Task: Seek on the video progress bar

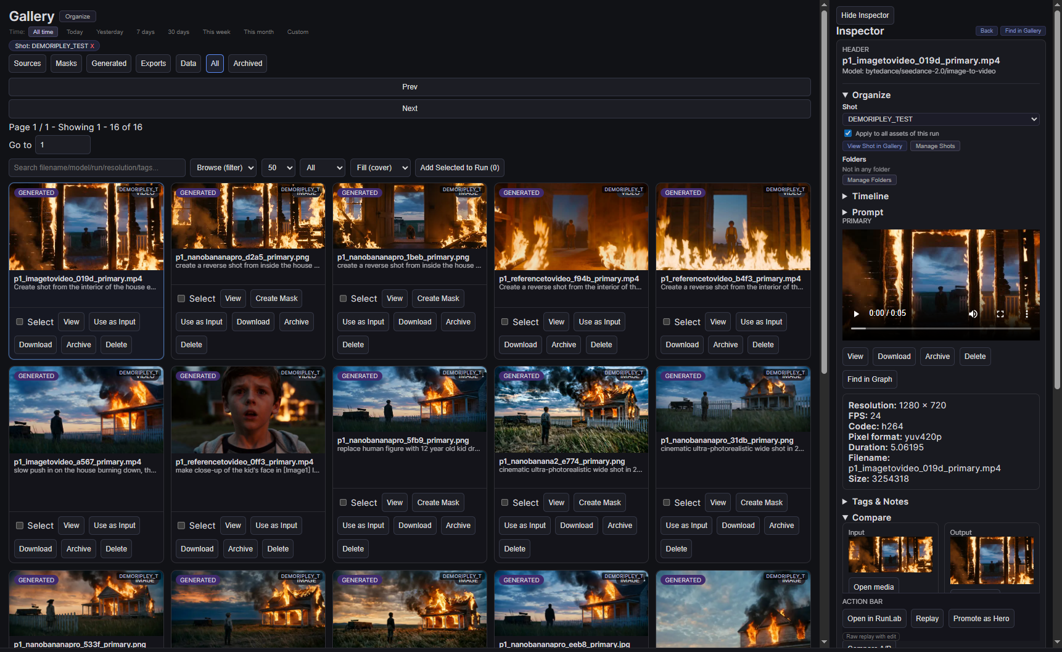Action: [941, 328]
